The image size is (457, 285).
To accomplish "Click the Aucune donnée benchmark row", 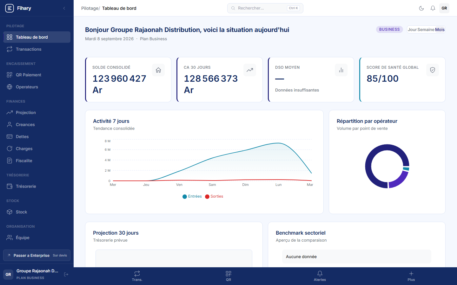I will [357, 256].
